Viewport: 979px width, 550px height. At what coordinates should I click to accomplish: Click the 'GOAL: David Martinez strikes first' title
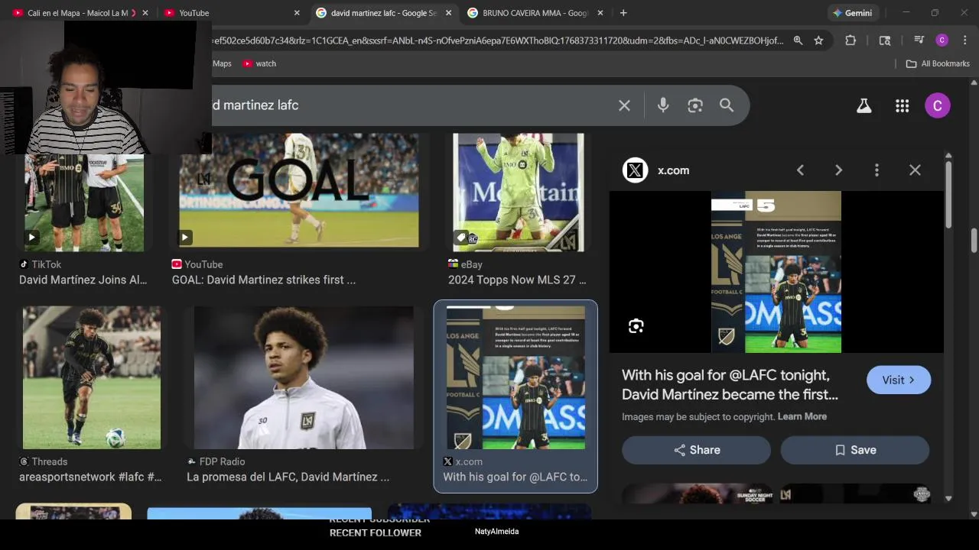[x=264, y=280]
